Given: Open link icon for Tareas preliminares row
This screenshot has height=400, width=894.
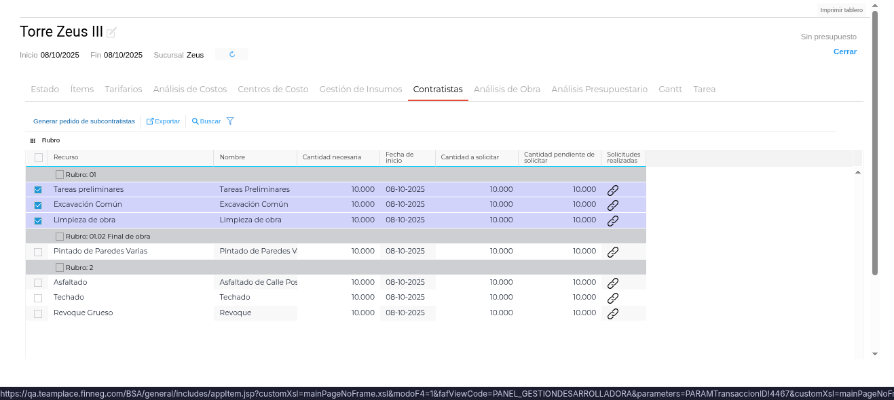Looking at the screenshot, I should pyautogui.click(x=612, y=190).
